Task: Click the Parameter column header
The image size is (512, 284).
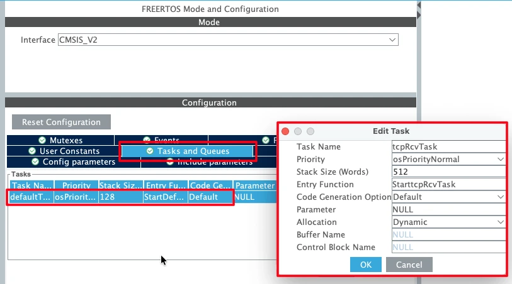Action: 255,185
